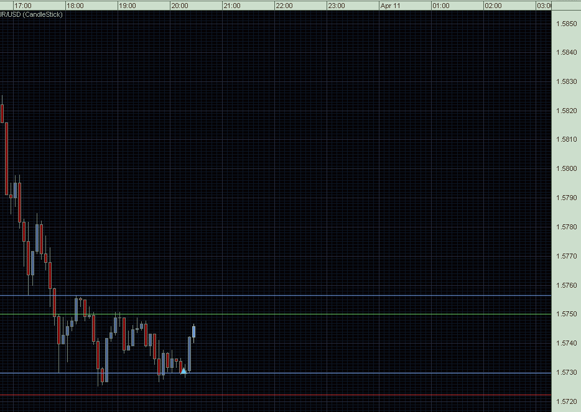Click the 1.5720 price axis label

567,401
